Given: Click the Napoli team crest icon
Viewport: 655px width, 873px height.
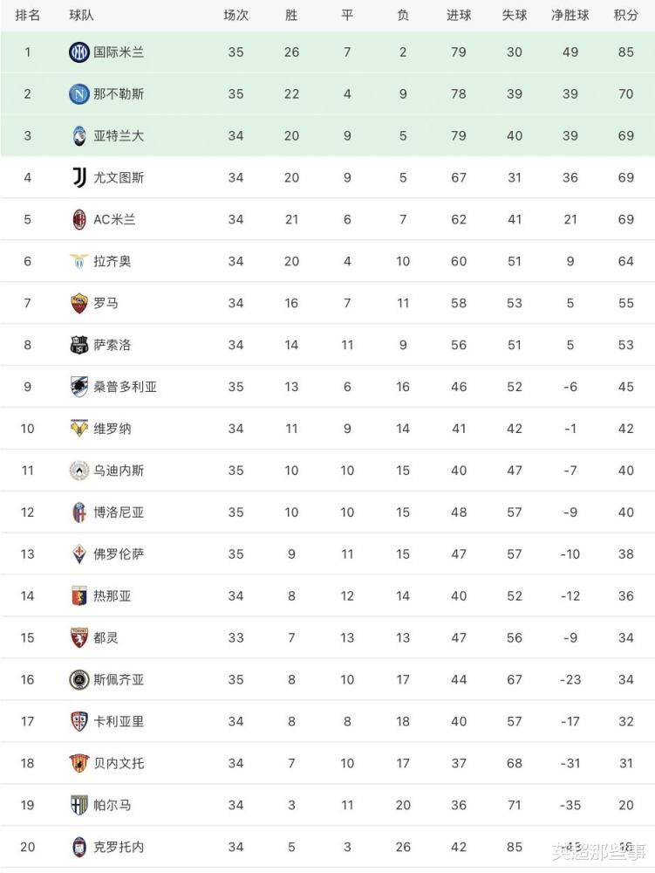Looking at the screenshot, I should click(x=79, y=94).
